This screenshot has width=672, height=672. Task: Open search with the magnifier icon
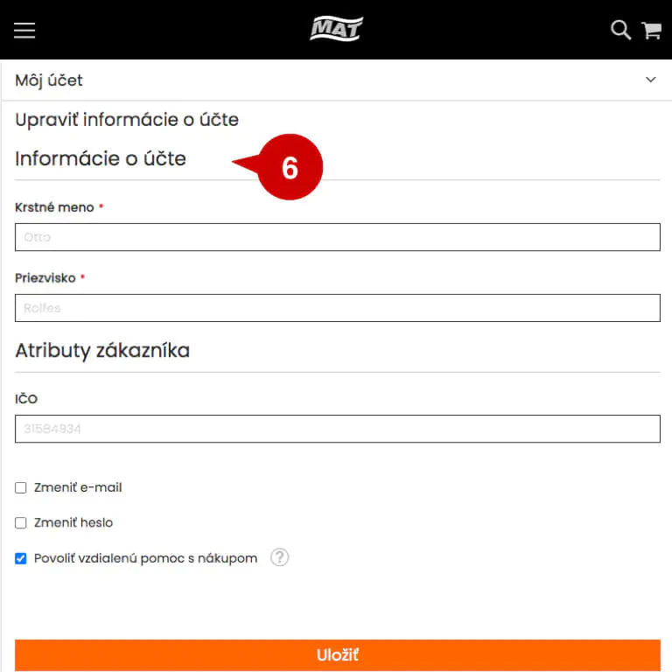[x=620, y=30]
